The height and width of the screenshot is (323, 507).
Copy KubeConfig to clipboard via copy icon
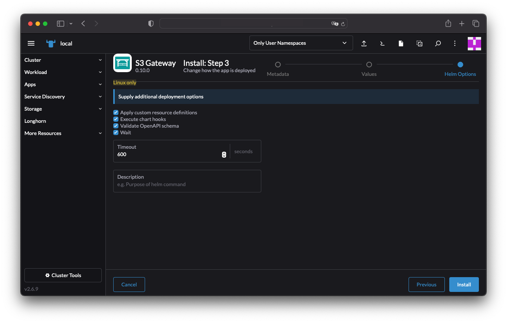click(419, 43)
